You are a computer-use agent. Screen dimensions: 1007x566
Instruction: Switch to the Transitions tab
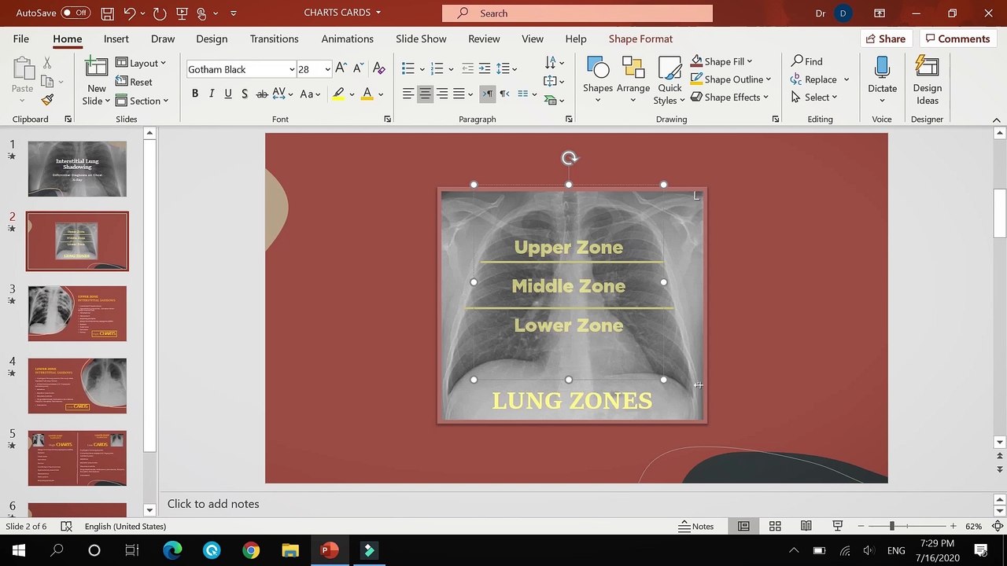(274, 39)
